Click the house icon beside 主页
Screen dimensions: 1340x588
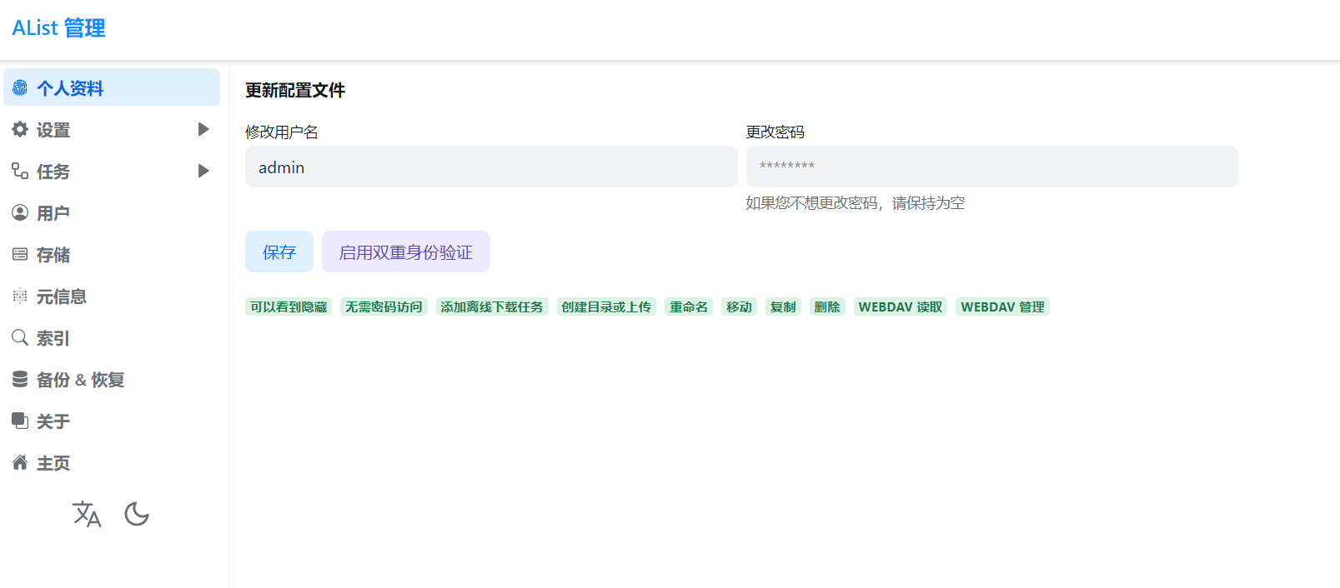[x=20, y=462]
